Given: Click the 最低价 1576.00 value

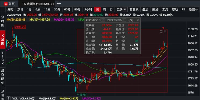Looking at the screenshot, I should point(133,33).
